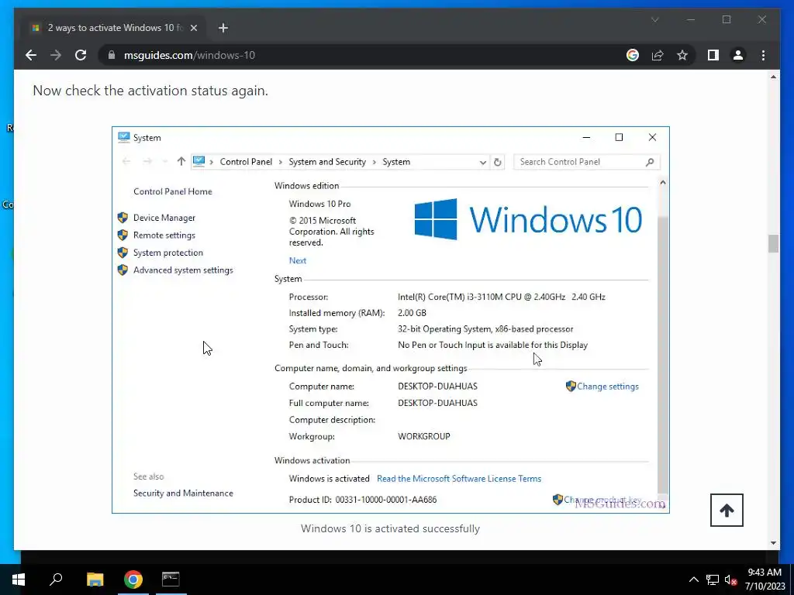794x595 pixels.
Task: Close the '2 ways to activate Windows 10' tab
Action: click(x=193, y=28)
